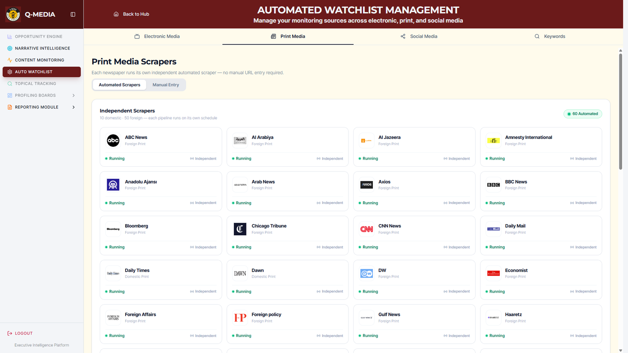
Task: Click the Independent Scrapers heading
Action: [127, 111]
